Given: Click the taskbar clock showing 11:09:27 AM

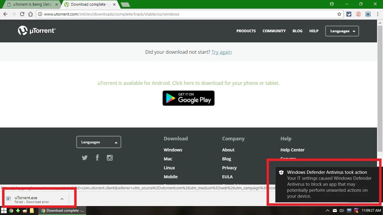Looking at the screenshot, I should point(371,211).
